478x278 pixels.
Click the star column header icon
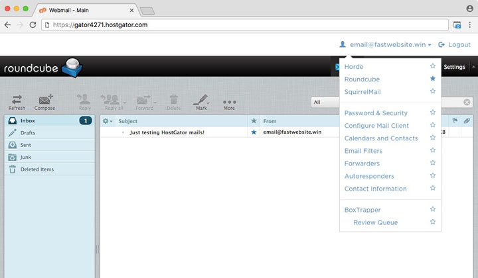click(x=254, y=121)
